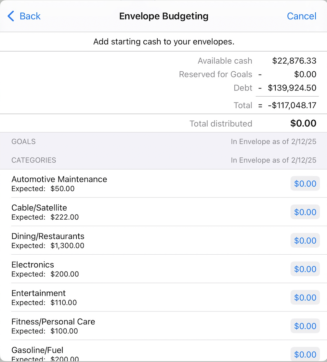Tap the GOALS section header

click(23, 141)
